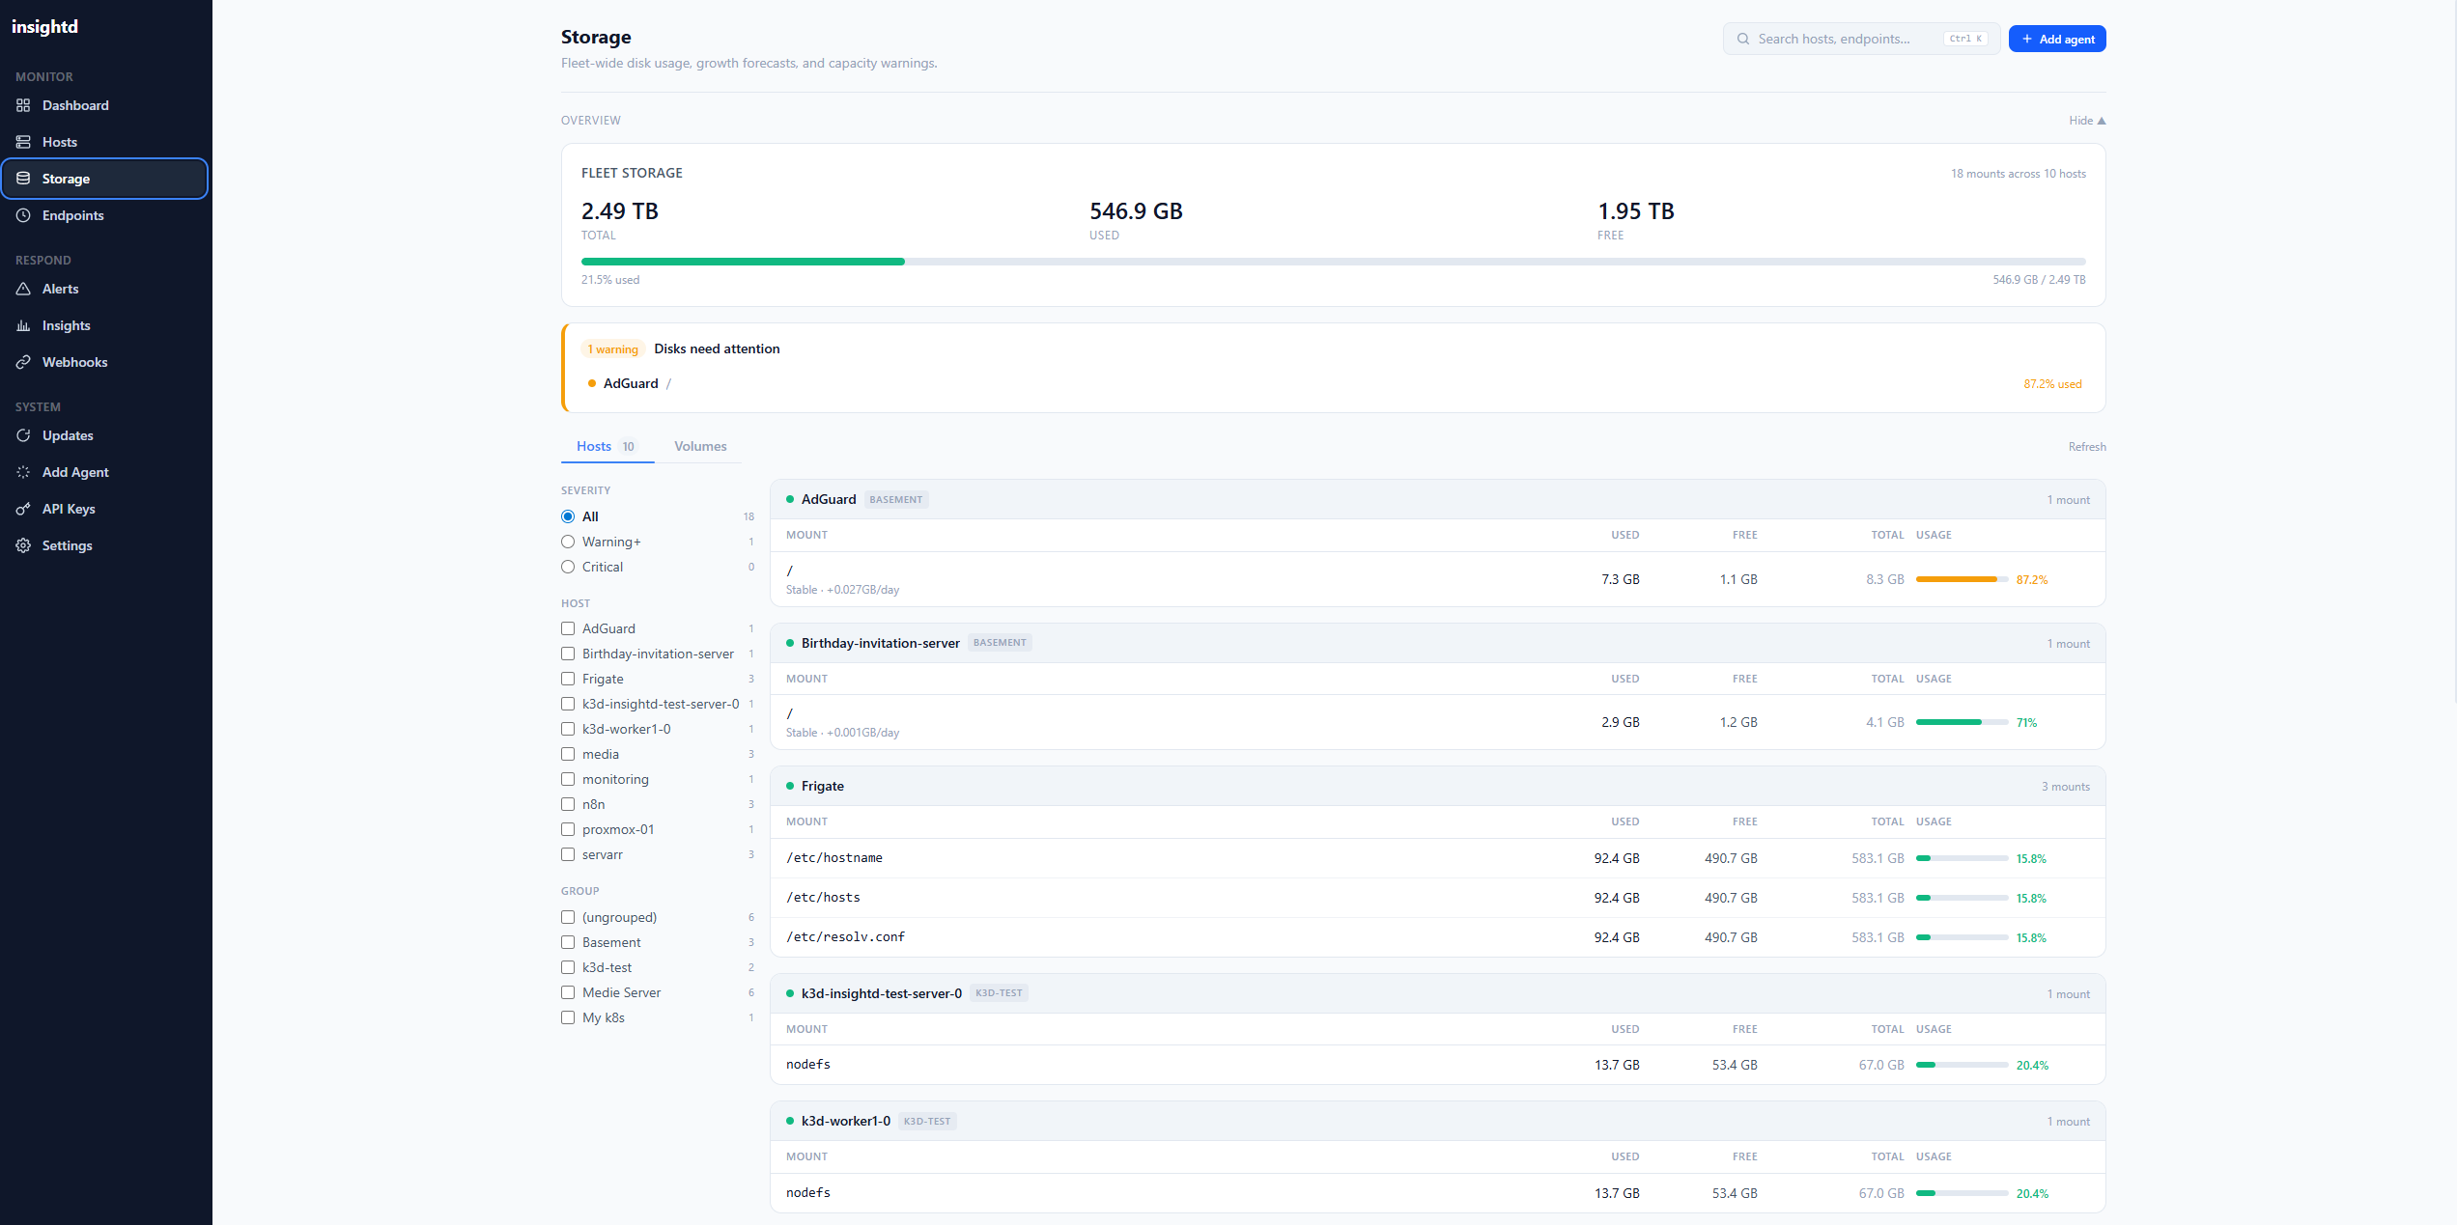This screenshot has width=2457, height=1225.
Task: Click the Add Agent sparkle icon in sidebar
Action: tap(23, 472)
